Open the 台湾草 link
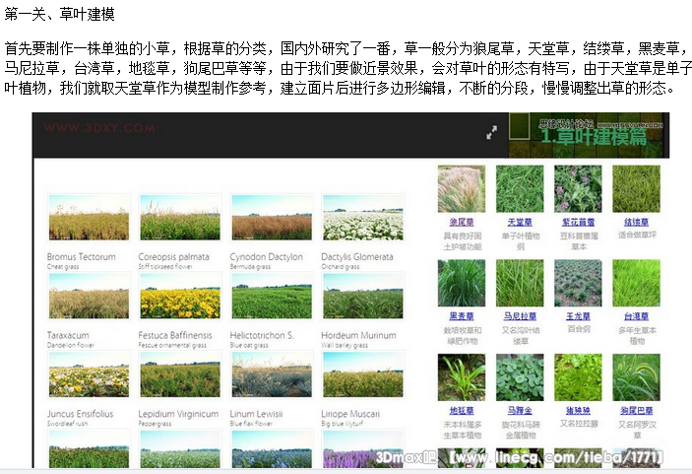 coord(637,316)
